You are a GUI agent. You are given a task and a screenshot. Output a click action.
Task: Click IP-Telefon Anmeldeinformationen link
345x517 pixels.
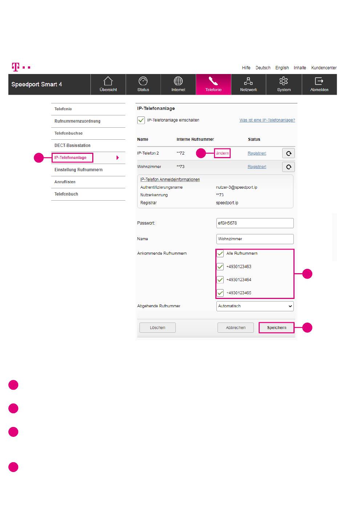pos(170,180)
